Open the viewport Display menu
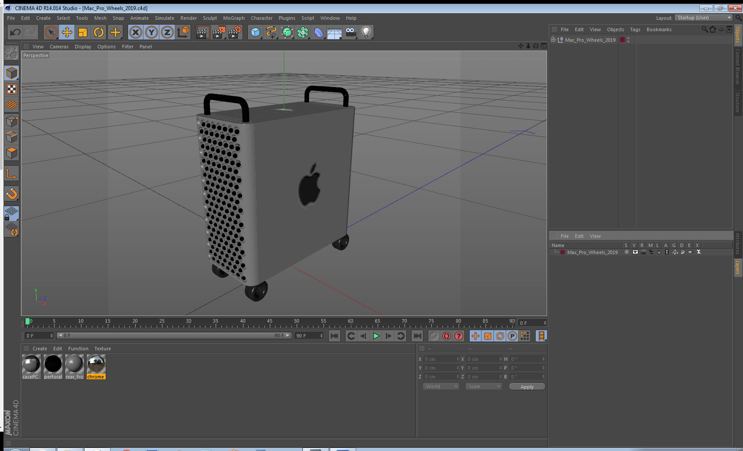This screenshot has height=451, width=743. point(83,47)
